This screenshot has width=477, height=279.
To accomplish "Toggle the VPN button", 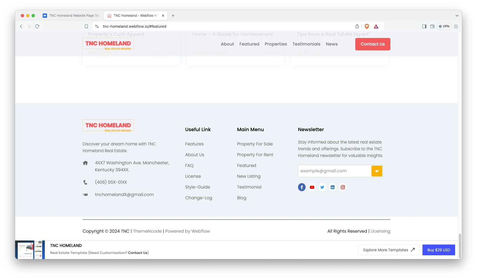I will (x=444, y=26).
